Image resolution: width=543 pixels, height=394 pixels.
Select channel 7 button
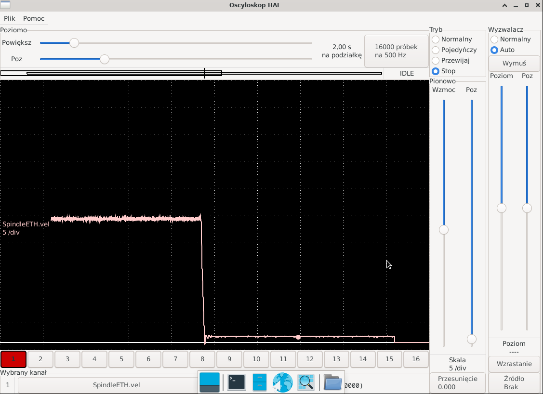click(x=175, y=359)
